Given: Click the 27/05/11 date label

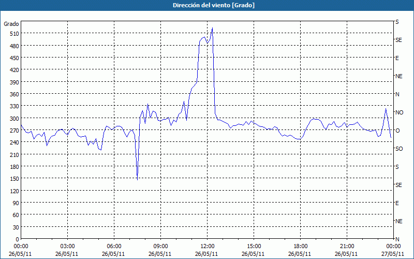Looking at the screenshot, I should click(x=393, y=254).
